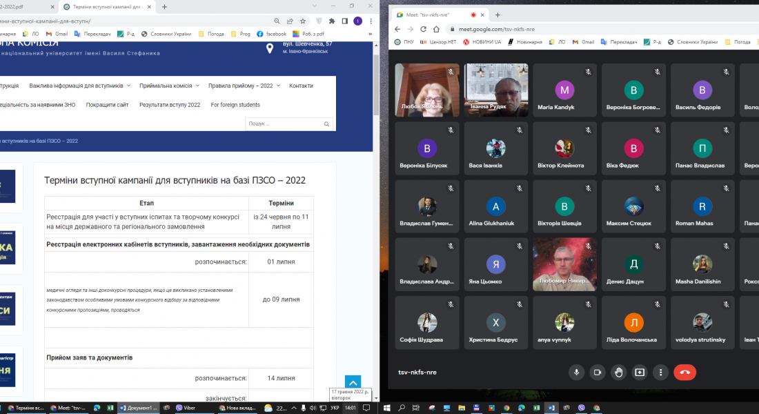Toggle the camera in Meet controls
Image resolution: width=759 pixels, height=414 pixels.
pyautogui.click(x=598, y=372)
